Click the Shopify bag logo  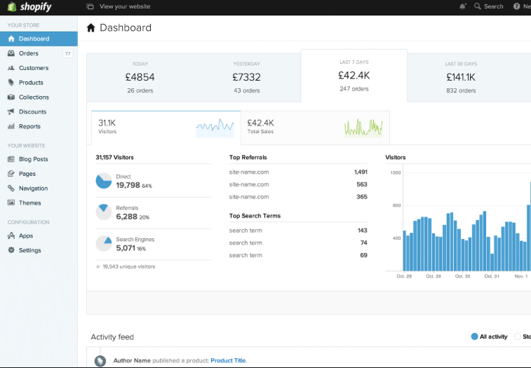pos(12,6)
